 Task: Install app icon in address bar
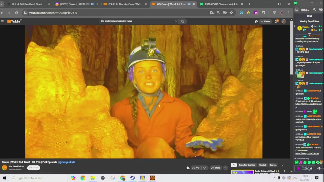[212, 13]
